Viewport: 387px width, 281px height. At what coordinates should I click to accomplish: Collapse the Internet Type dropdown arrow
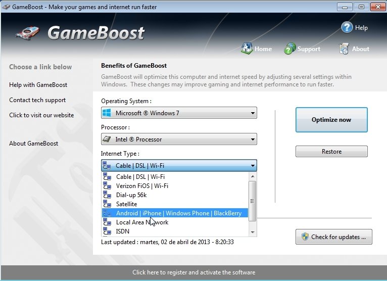[253, 165]
